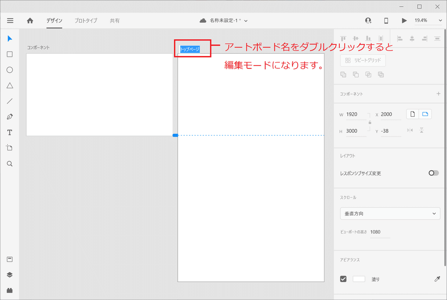The height and width of the screenshot is (300, 447).
Task: Open the 塗り fill color swatch
Action: (x=359, y=279)
